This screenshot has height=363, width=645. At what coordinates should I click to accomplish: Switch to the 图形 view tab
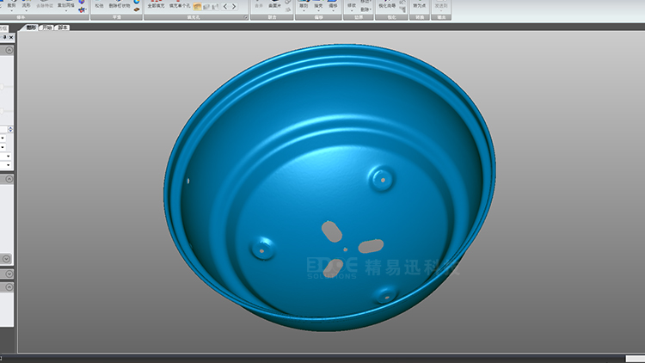[31, 28]
